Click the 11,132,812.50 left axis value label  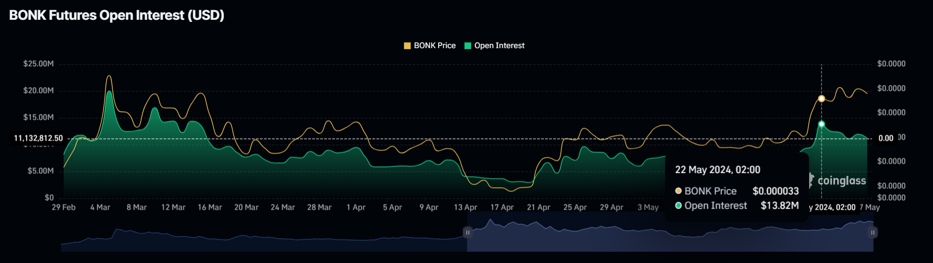tap(38, 138)
